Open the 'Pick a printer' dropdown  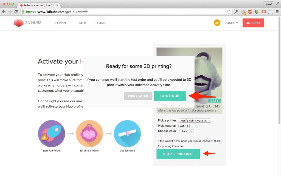pyautogui.click(x=195, y=120)
